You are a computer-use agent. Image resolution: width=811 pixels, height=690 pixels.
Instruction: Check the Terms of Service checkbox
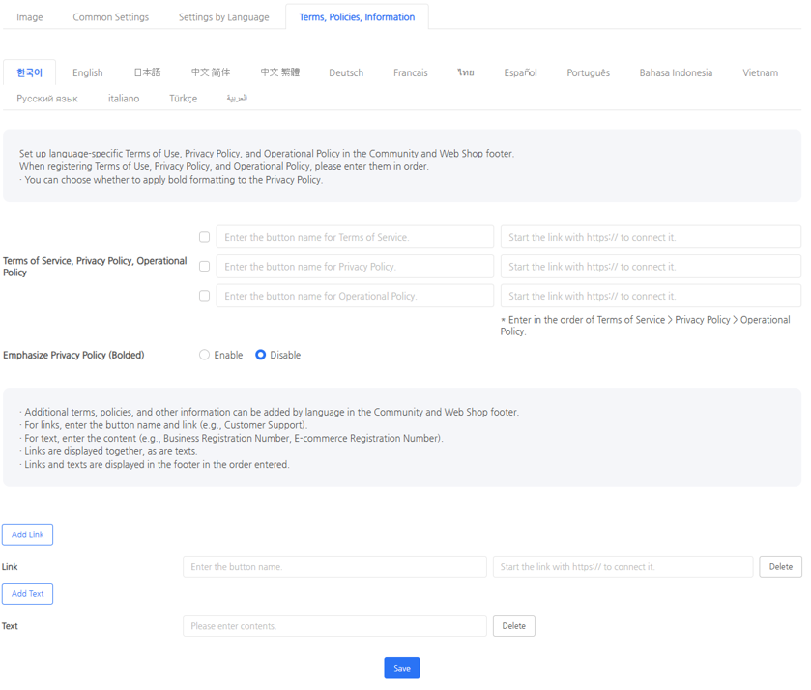click(204, 237)
